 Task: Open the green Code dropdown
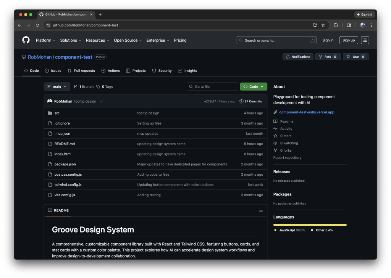point(254,87)
